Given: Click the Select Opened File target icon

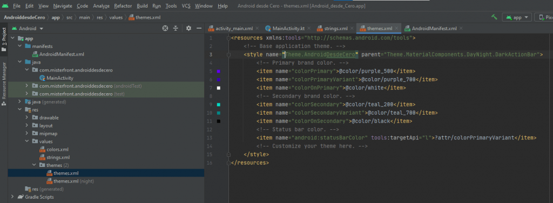Looking at the screenshot, I should (165, 29).
